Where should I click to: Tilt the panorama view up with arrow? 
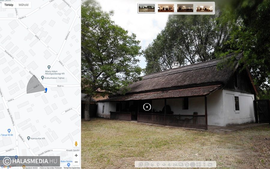152,164
